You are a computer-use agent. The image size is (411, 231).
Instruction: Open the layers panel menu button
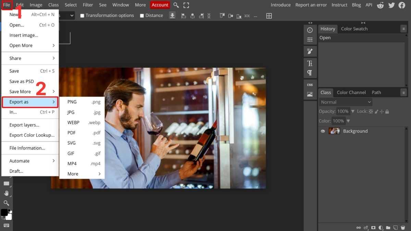pos(403,92)
